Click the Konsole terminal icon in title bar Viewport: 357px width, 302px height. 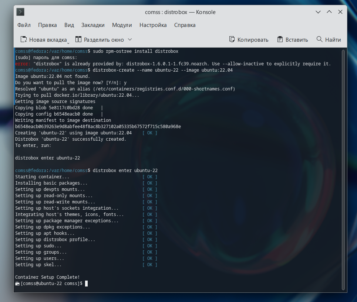(x=20, y=12)
